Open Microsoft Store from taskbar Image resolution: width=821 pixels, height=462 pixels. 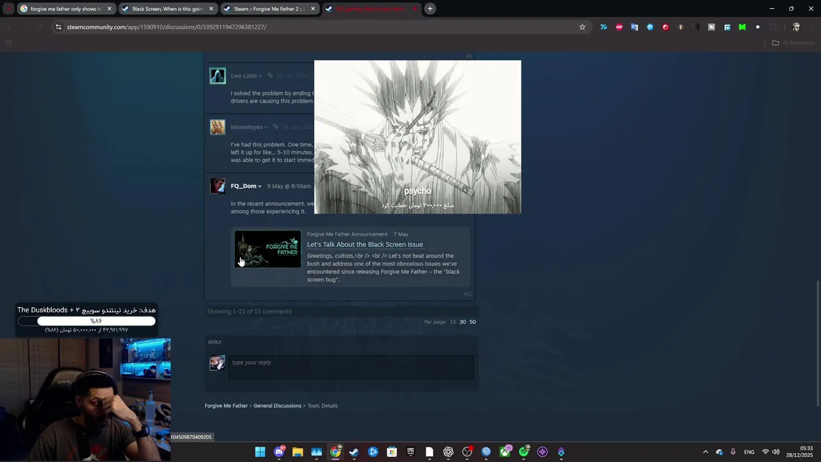click(x=392, y=452)
